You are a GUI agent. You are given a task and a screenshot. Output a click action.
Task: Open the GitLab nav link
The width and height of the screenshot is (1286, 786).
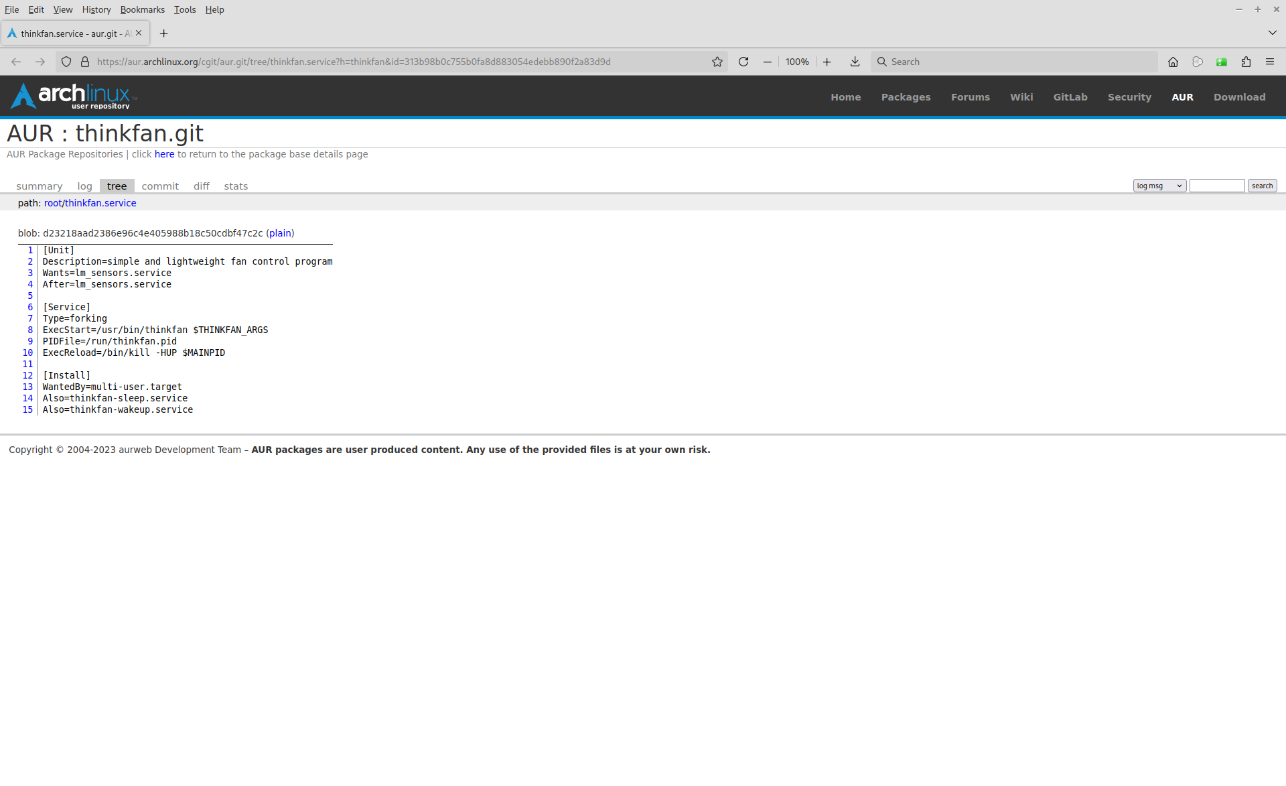coord(1070,97)
